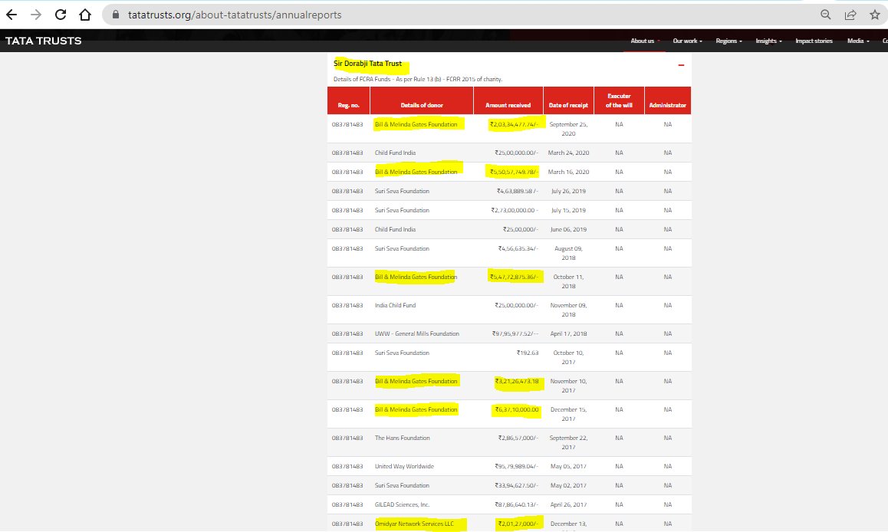Select Suri Seva Foundation dated July 26, 2019
This screenshot has width=888, height=532.
[x=509, y=191]
